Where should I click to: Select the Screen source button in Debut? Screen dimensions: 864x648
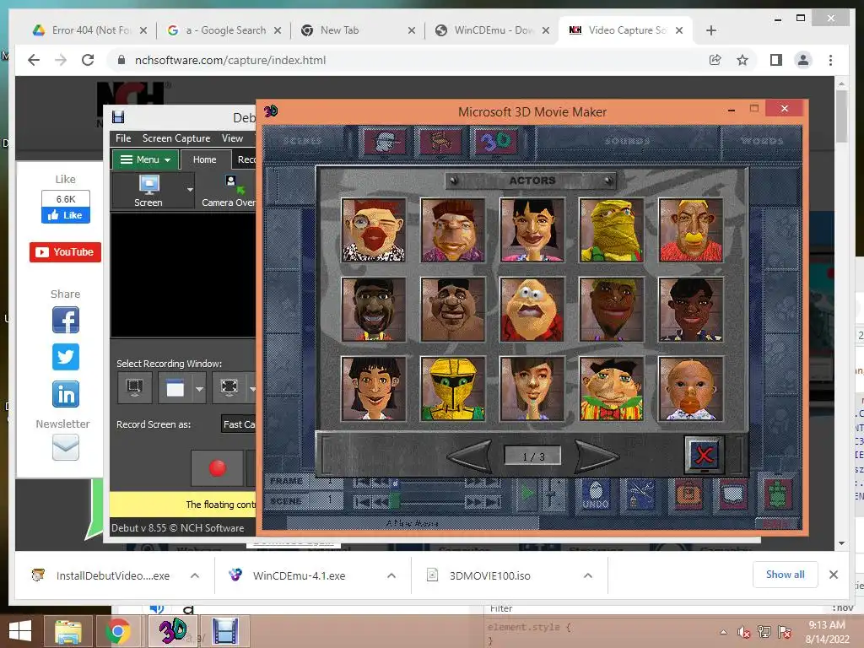click(x=148, y=191)
